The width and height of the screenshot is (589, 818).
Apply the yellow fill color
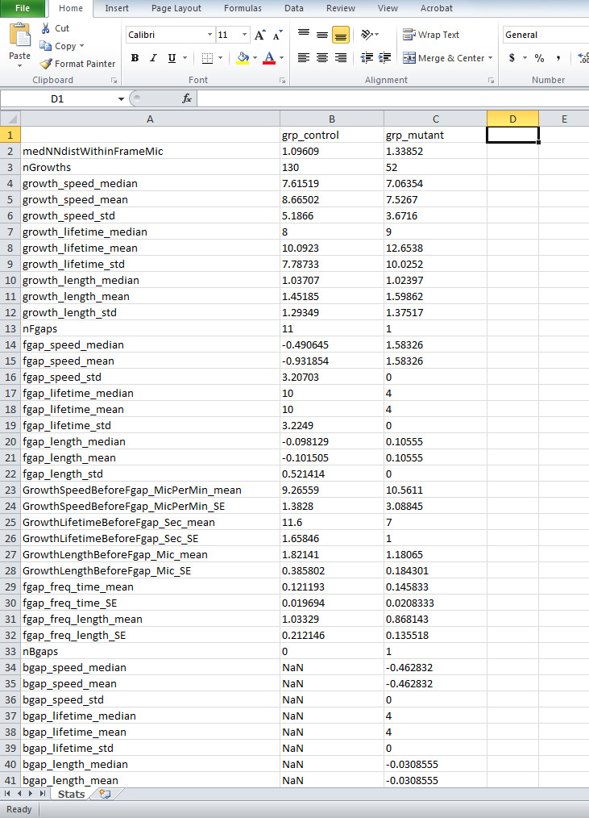[243, 58]
